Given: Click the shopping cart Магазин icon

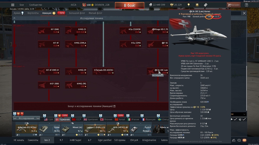Looking at the screenshot, I should tap(229, 5).
